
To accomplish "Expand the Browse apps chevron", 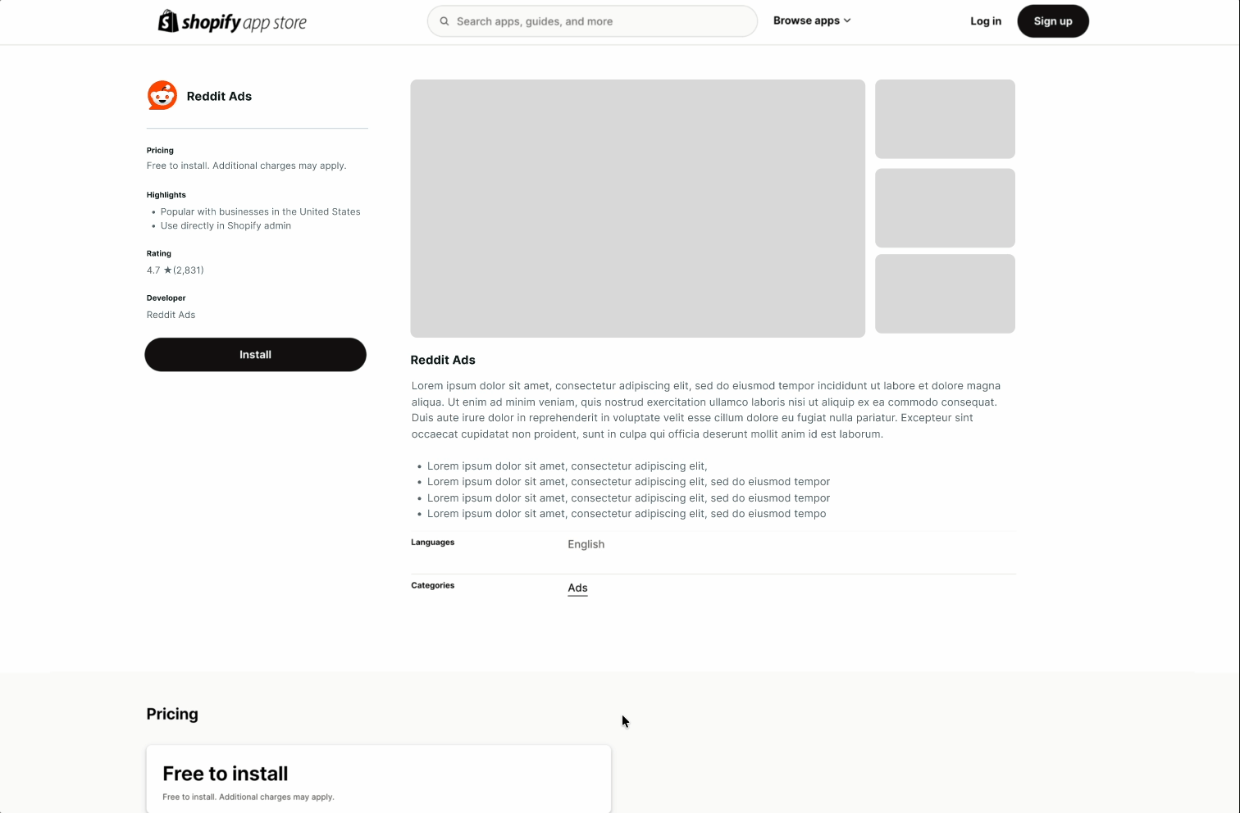I will tap(848, 20).
